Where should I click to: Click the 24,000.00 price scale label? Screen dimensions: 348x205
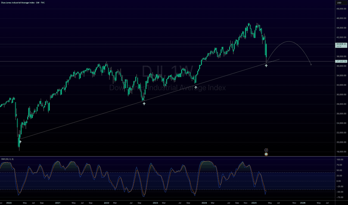pos(341,123)
